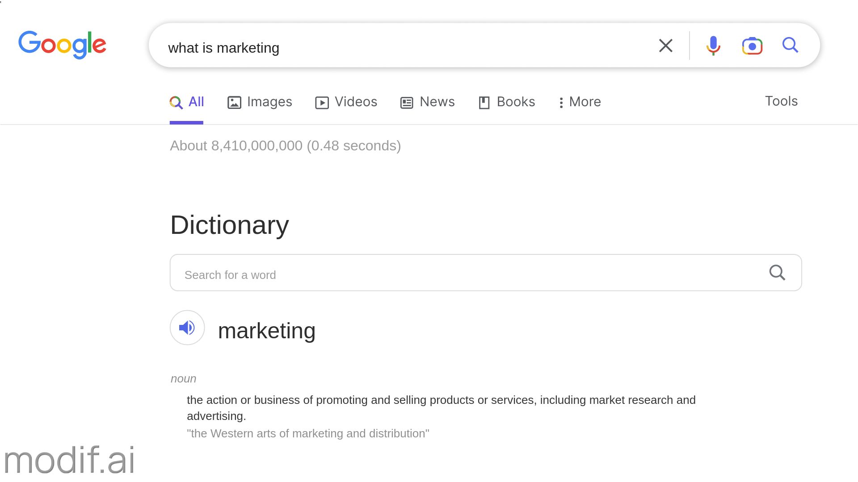Screen dimensions: 858x482
Task: Switch to the Images tab
Action: (x=269, y=102)
